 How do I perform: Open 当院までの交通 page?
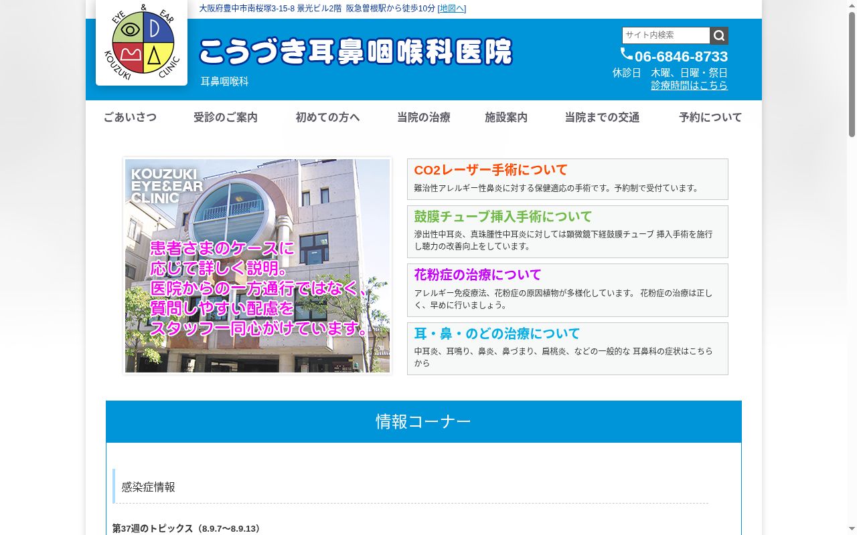[602, 118]
